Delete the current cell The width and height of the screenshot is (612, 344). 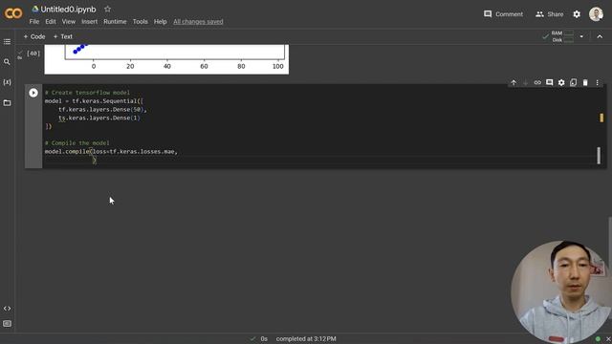tap(585, 83)
